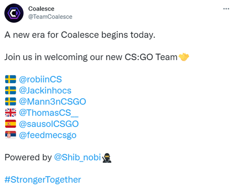The height and width of the screenshot is (187, 236).
Task: Open the three-dot more options menu
Action: coord(226,9)
